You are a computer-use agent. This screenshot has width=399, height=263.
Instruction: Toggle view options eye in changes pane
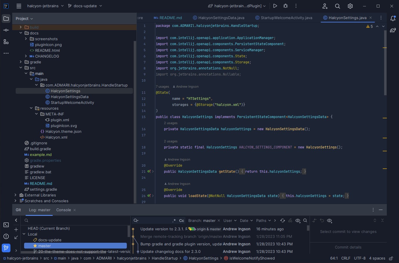[x=329, y=220]
